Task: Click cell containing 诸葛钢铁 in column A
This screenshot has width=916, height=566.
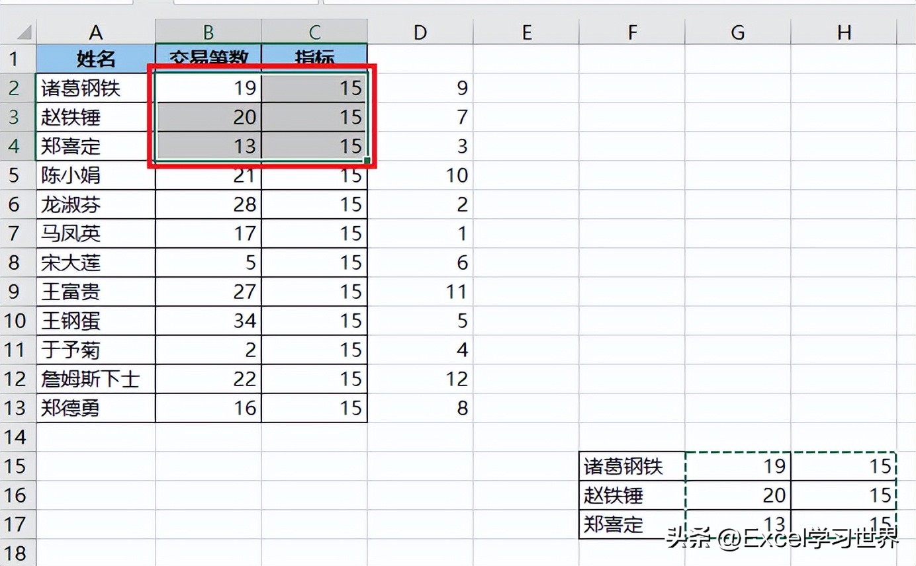Action: [96, 88]
